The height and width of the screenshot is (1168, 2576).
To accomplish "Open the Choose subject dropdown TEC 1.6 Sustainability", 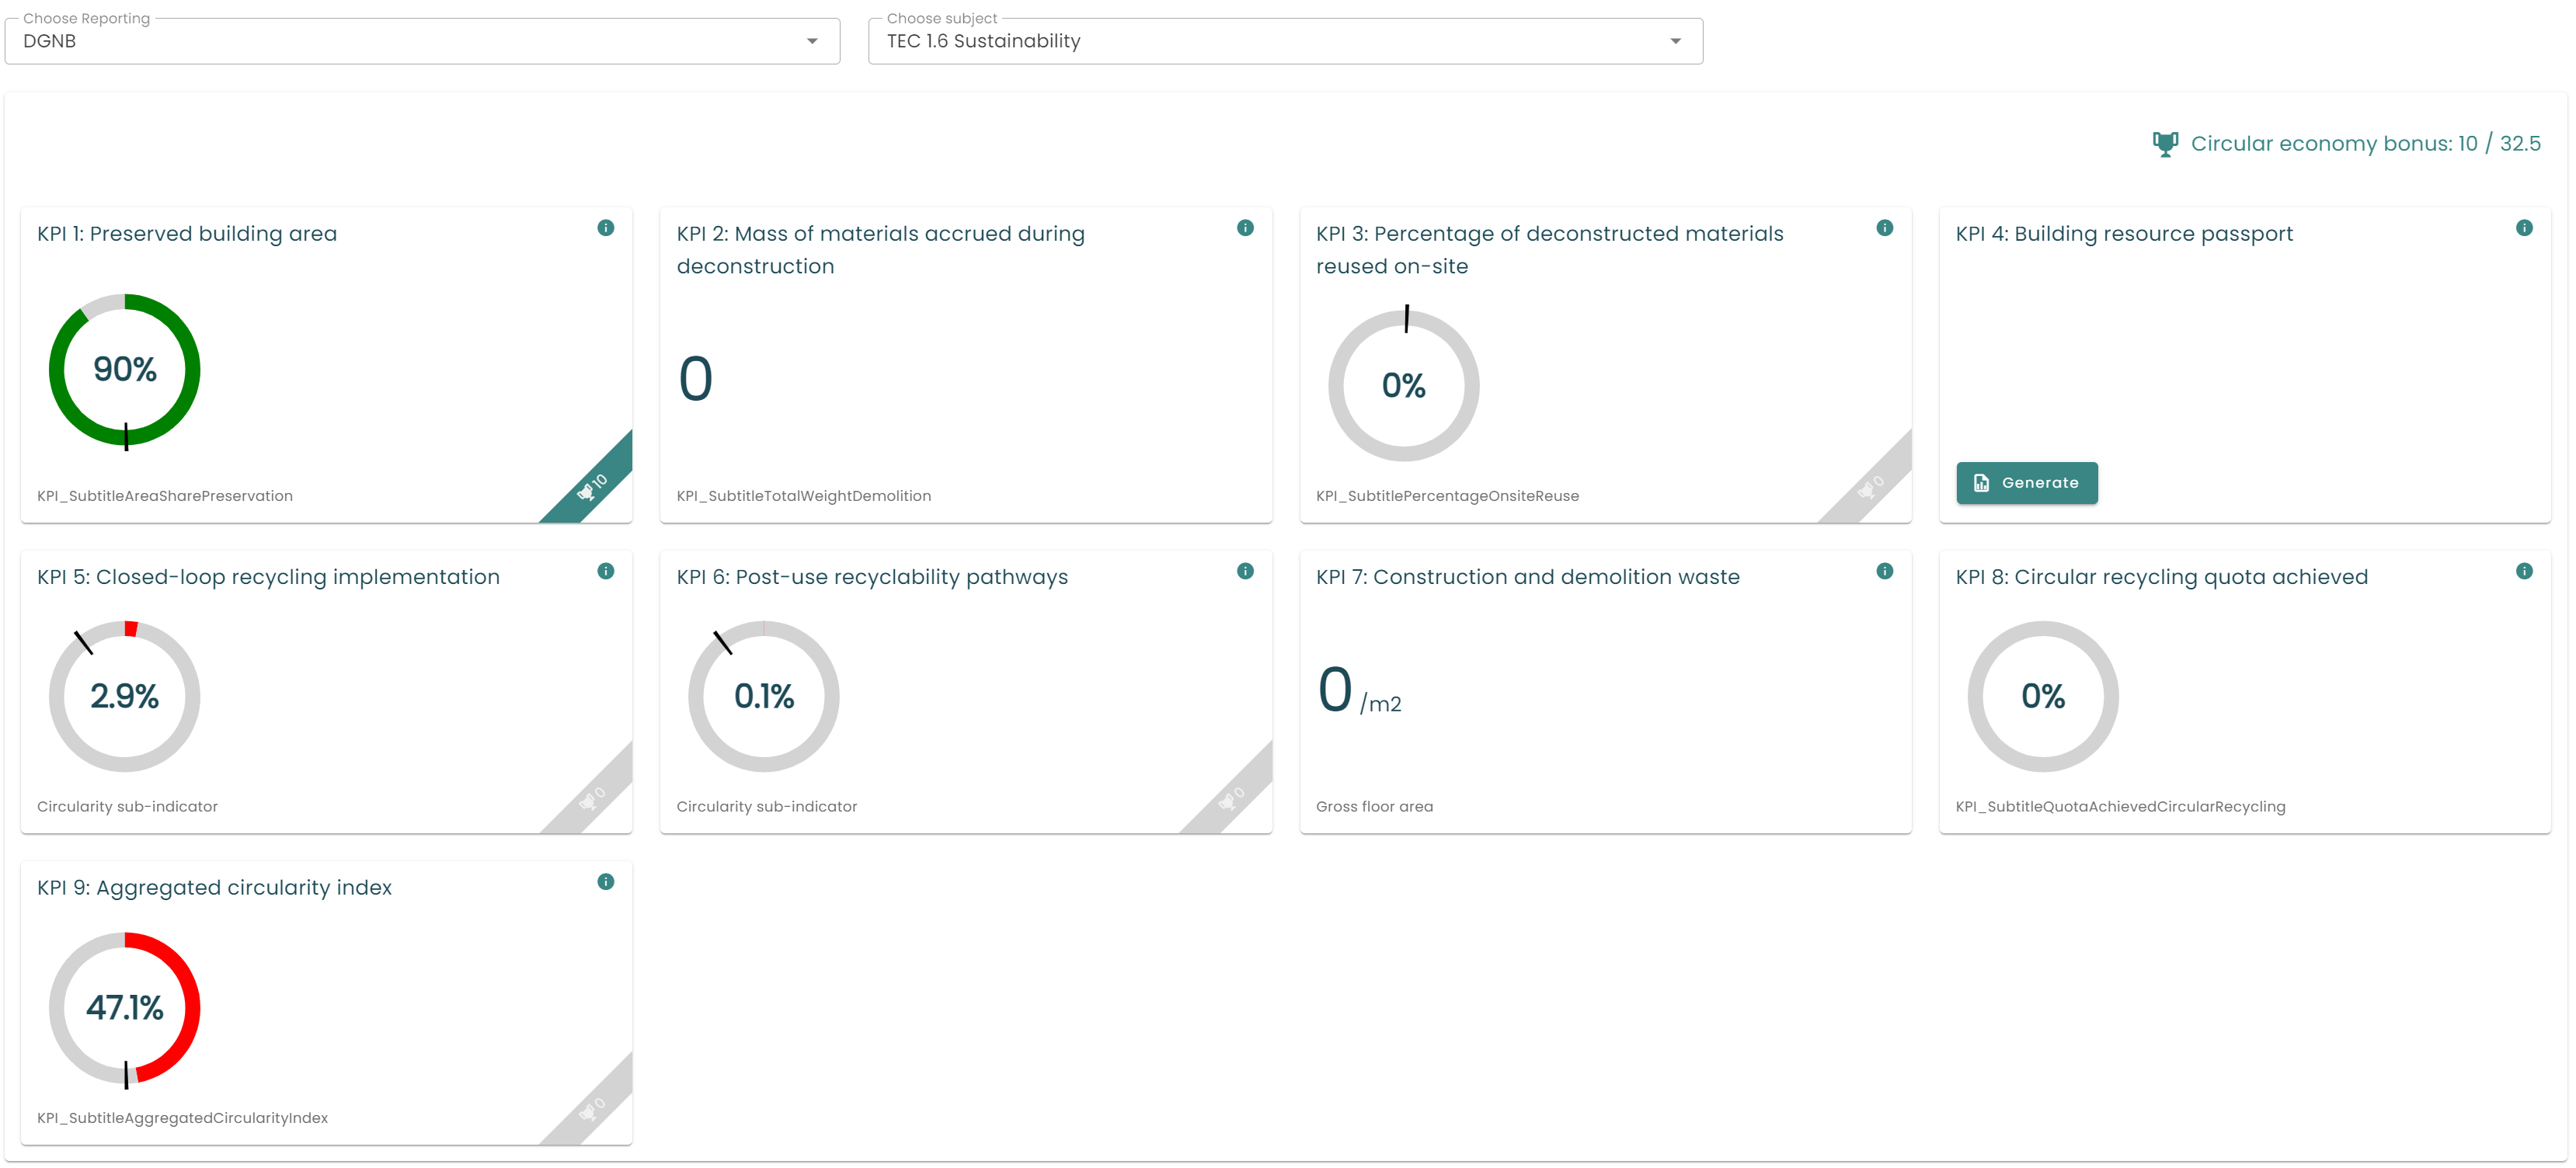I will pyautogui.click(x=1285, y=41).
